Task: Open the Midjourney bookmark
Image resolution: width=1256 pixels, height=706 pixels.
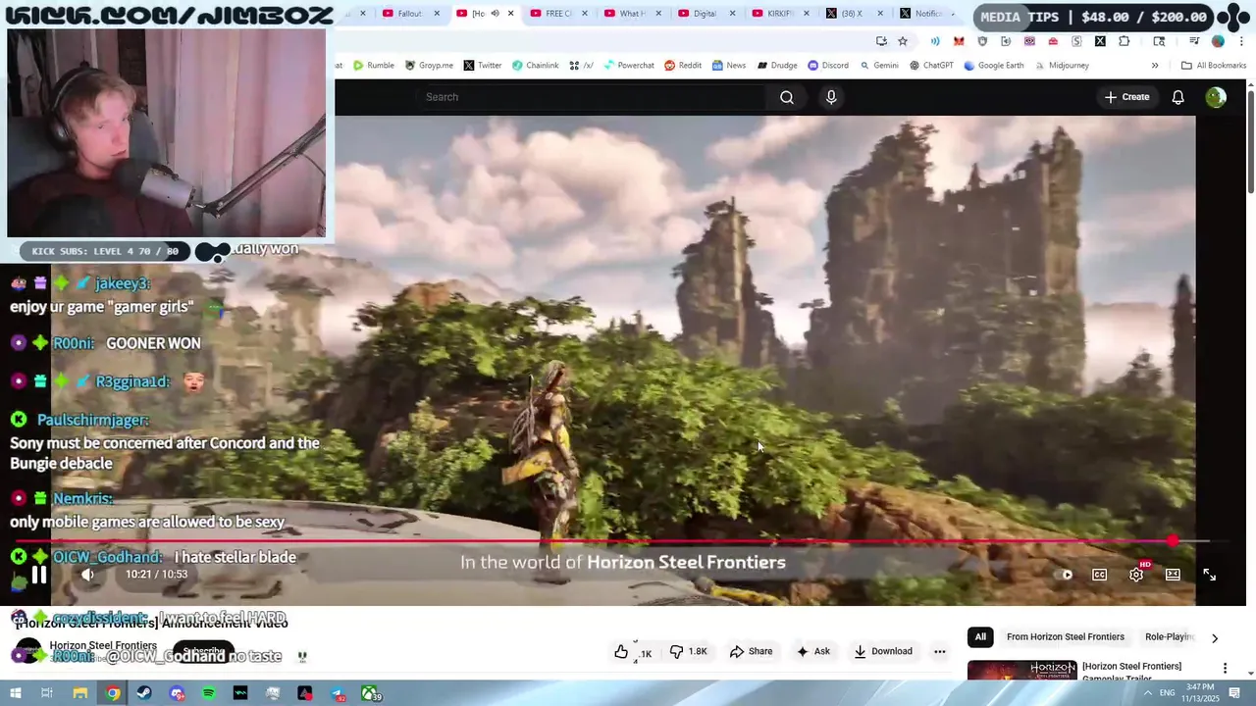Action: tap(1061, 66)
